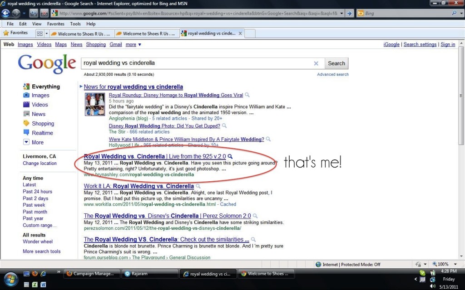Click the Google Search button
465x290 pixels.
point(336,63)
